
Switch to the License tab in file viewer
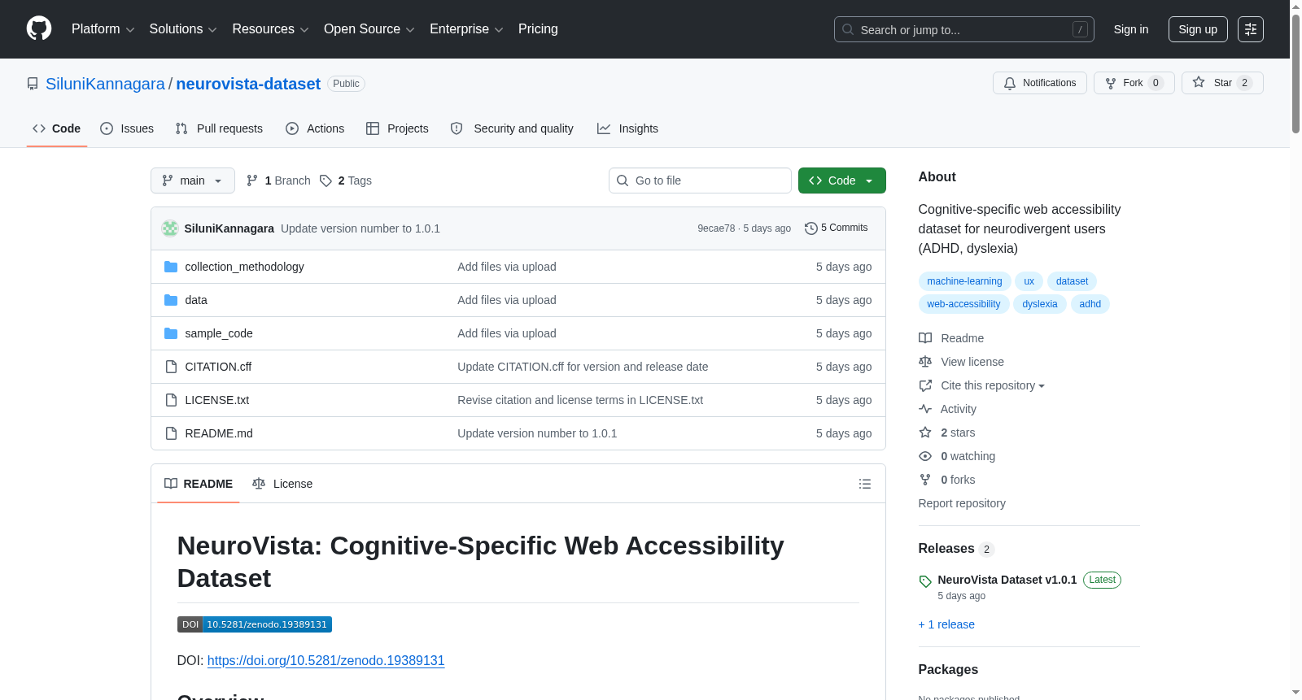[282, 484]
